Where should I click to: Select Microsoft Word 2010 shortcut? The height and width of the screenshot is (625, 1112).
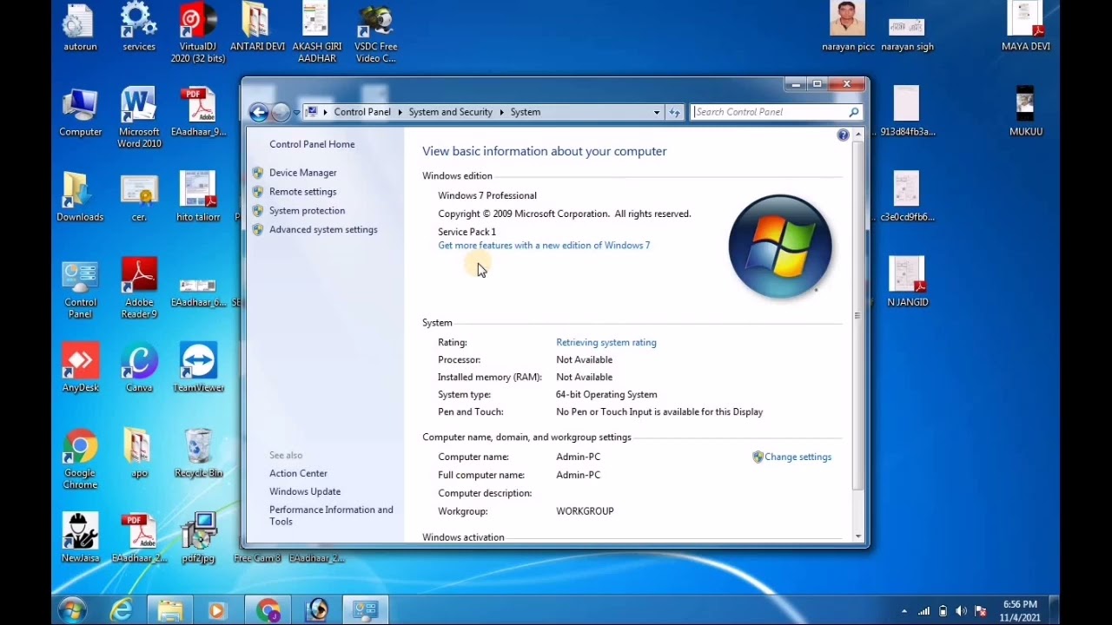click(139, 118)
